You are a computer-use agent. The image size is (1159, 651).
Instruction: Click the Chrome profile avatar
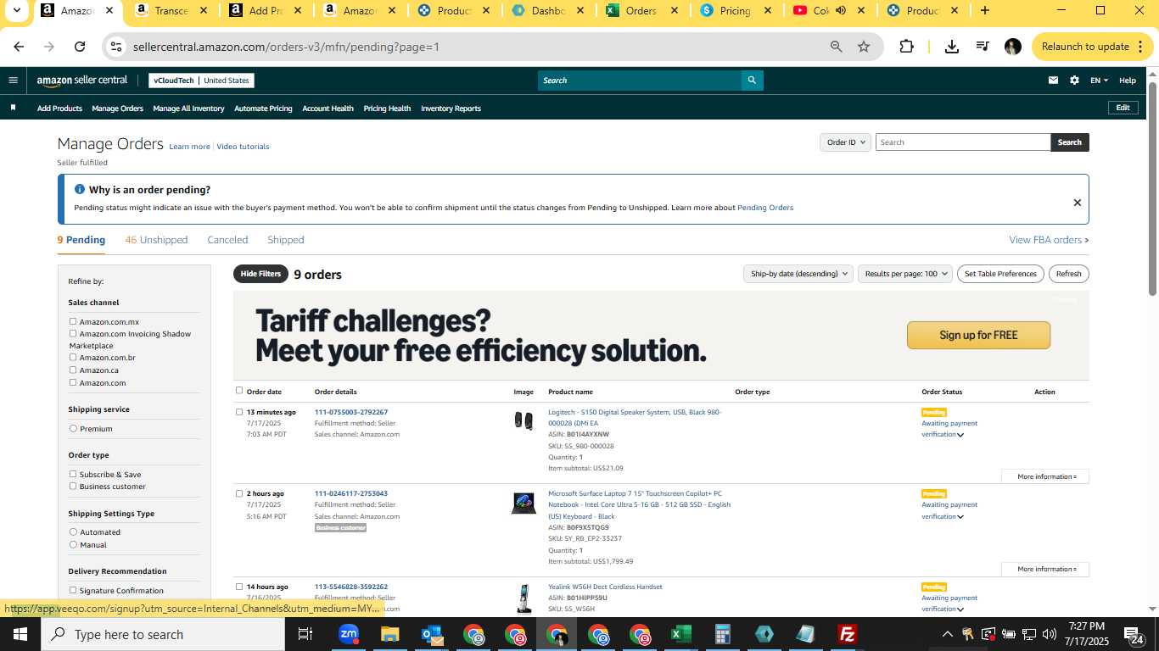tap(1012, 47)
